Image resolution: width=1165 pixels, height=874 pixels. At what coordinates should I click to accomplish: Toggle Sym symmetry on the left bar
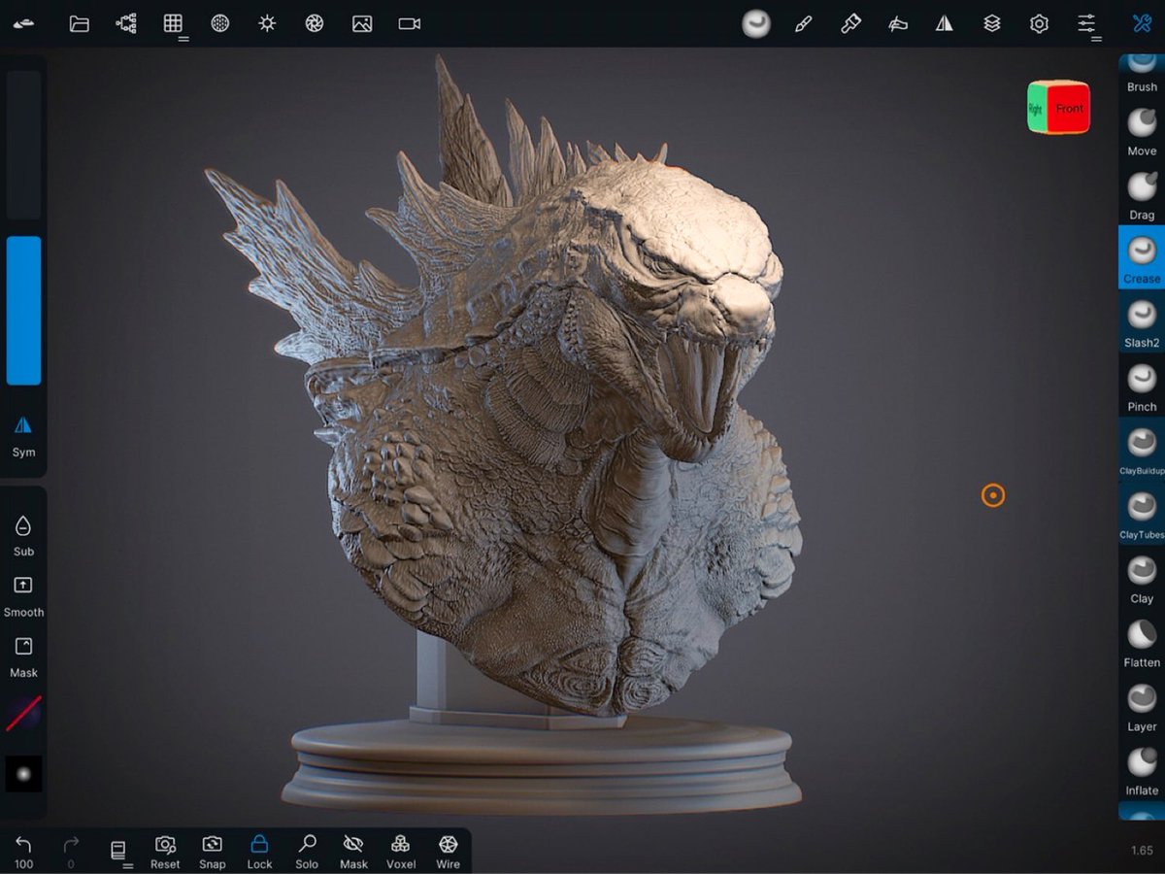pyautogui.click(x=23, y=436)
